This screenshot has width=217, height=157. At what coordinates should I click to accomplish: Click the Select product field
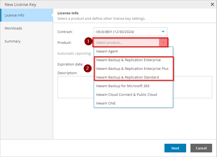coord(130,42)
